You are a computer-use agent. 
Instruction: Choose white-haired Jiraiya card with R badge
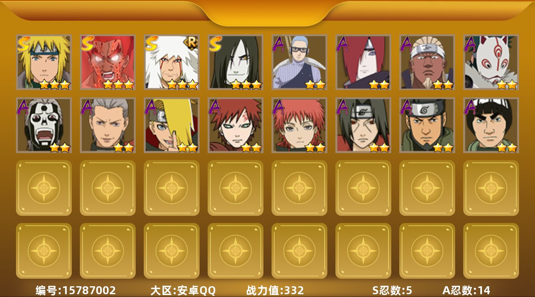(172, 62)
